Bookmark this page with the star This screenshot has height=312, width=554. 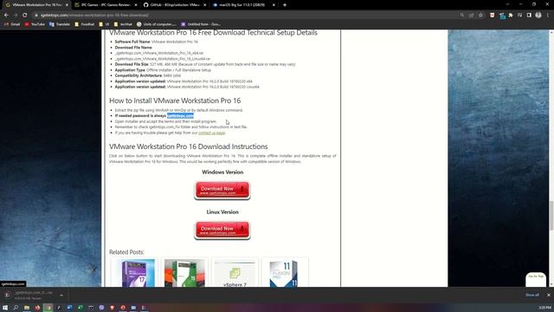pyautogui.click(x=480, y=16)
